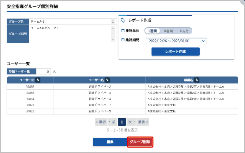The image size is (245, 153).
Task: Click the sort icon beside ユーザー名
Action: pyautogui.click(x=108, y=80)
